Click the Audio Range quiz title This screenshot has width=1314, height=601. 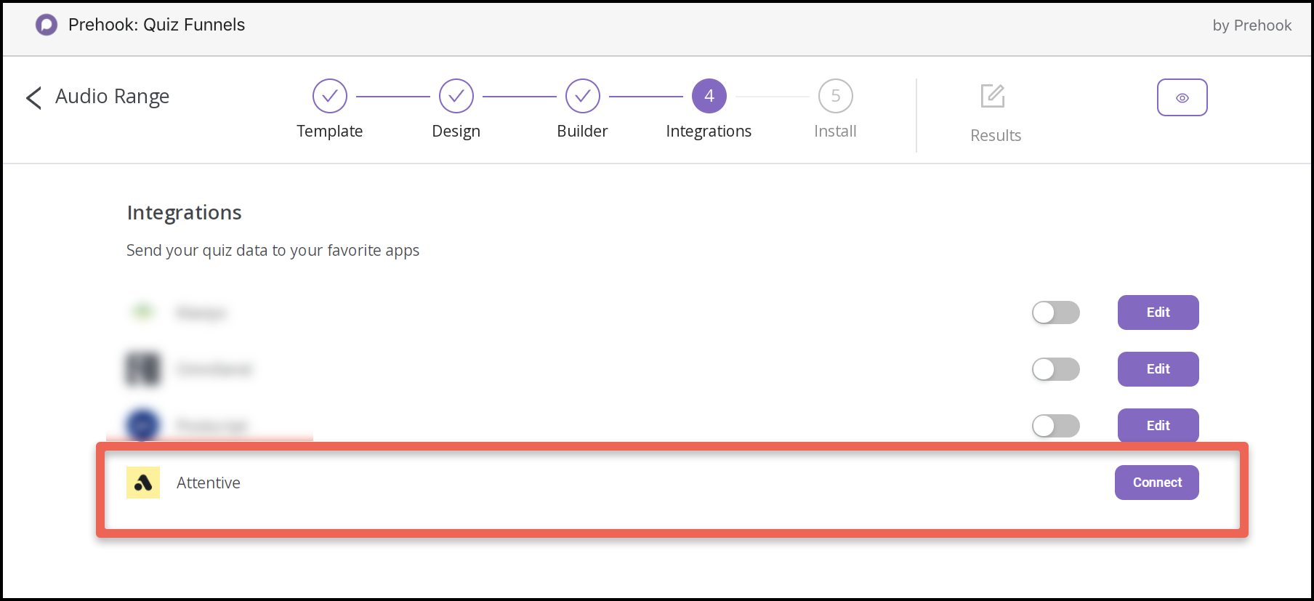point(113,97)
